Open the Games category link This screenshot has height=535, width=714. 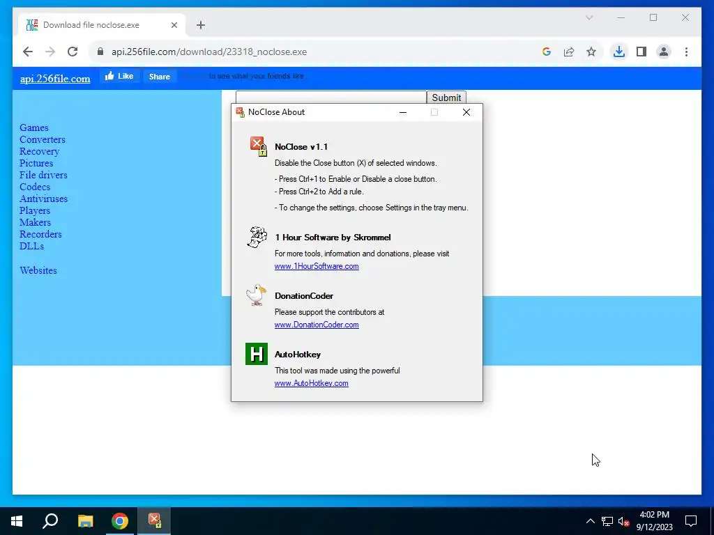(33, 127)
